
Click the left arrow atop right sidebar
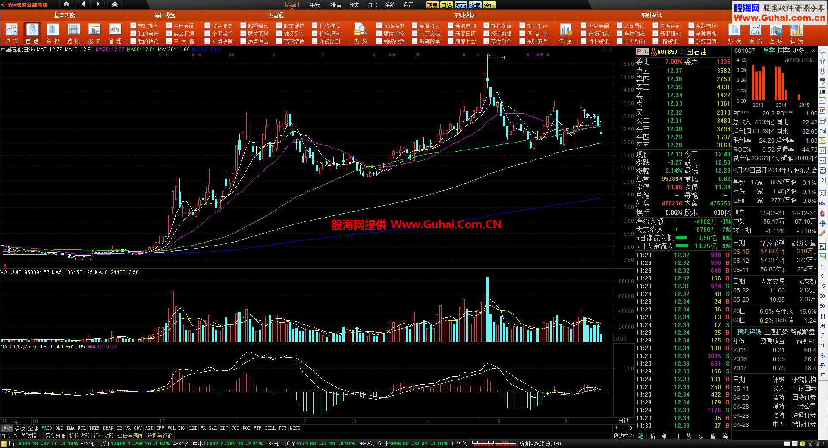[x=822, y=51]
